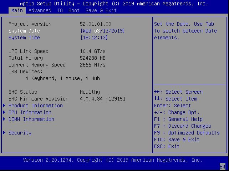229x171 pixels.
Task: Expand the CPU Information arrow
Action: coord(4,112)
